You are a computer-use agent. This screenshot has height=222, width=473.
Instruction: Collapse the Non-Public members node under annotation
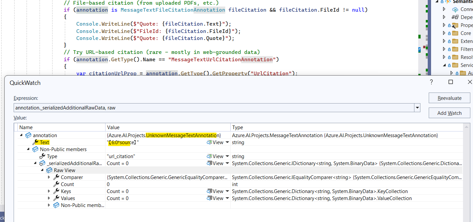(28, 149)
